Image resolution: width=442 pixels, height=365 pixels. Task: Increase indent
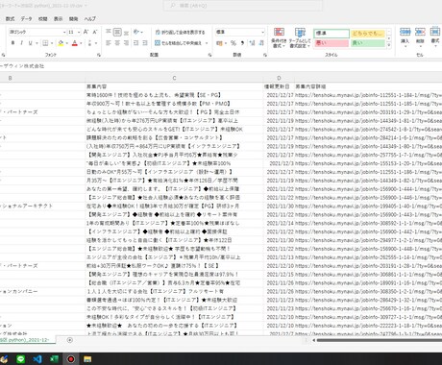(145, 43)
